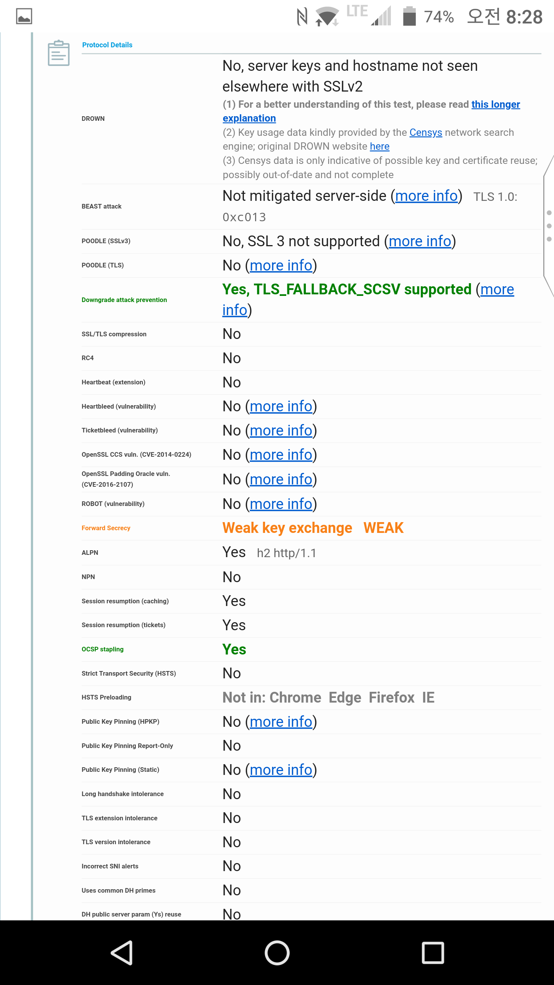The height and width of the screenshot is (985, 554).
Task: Open ROBOT vulnerability more info link
Action: coord(281,504)
